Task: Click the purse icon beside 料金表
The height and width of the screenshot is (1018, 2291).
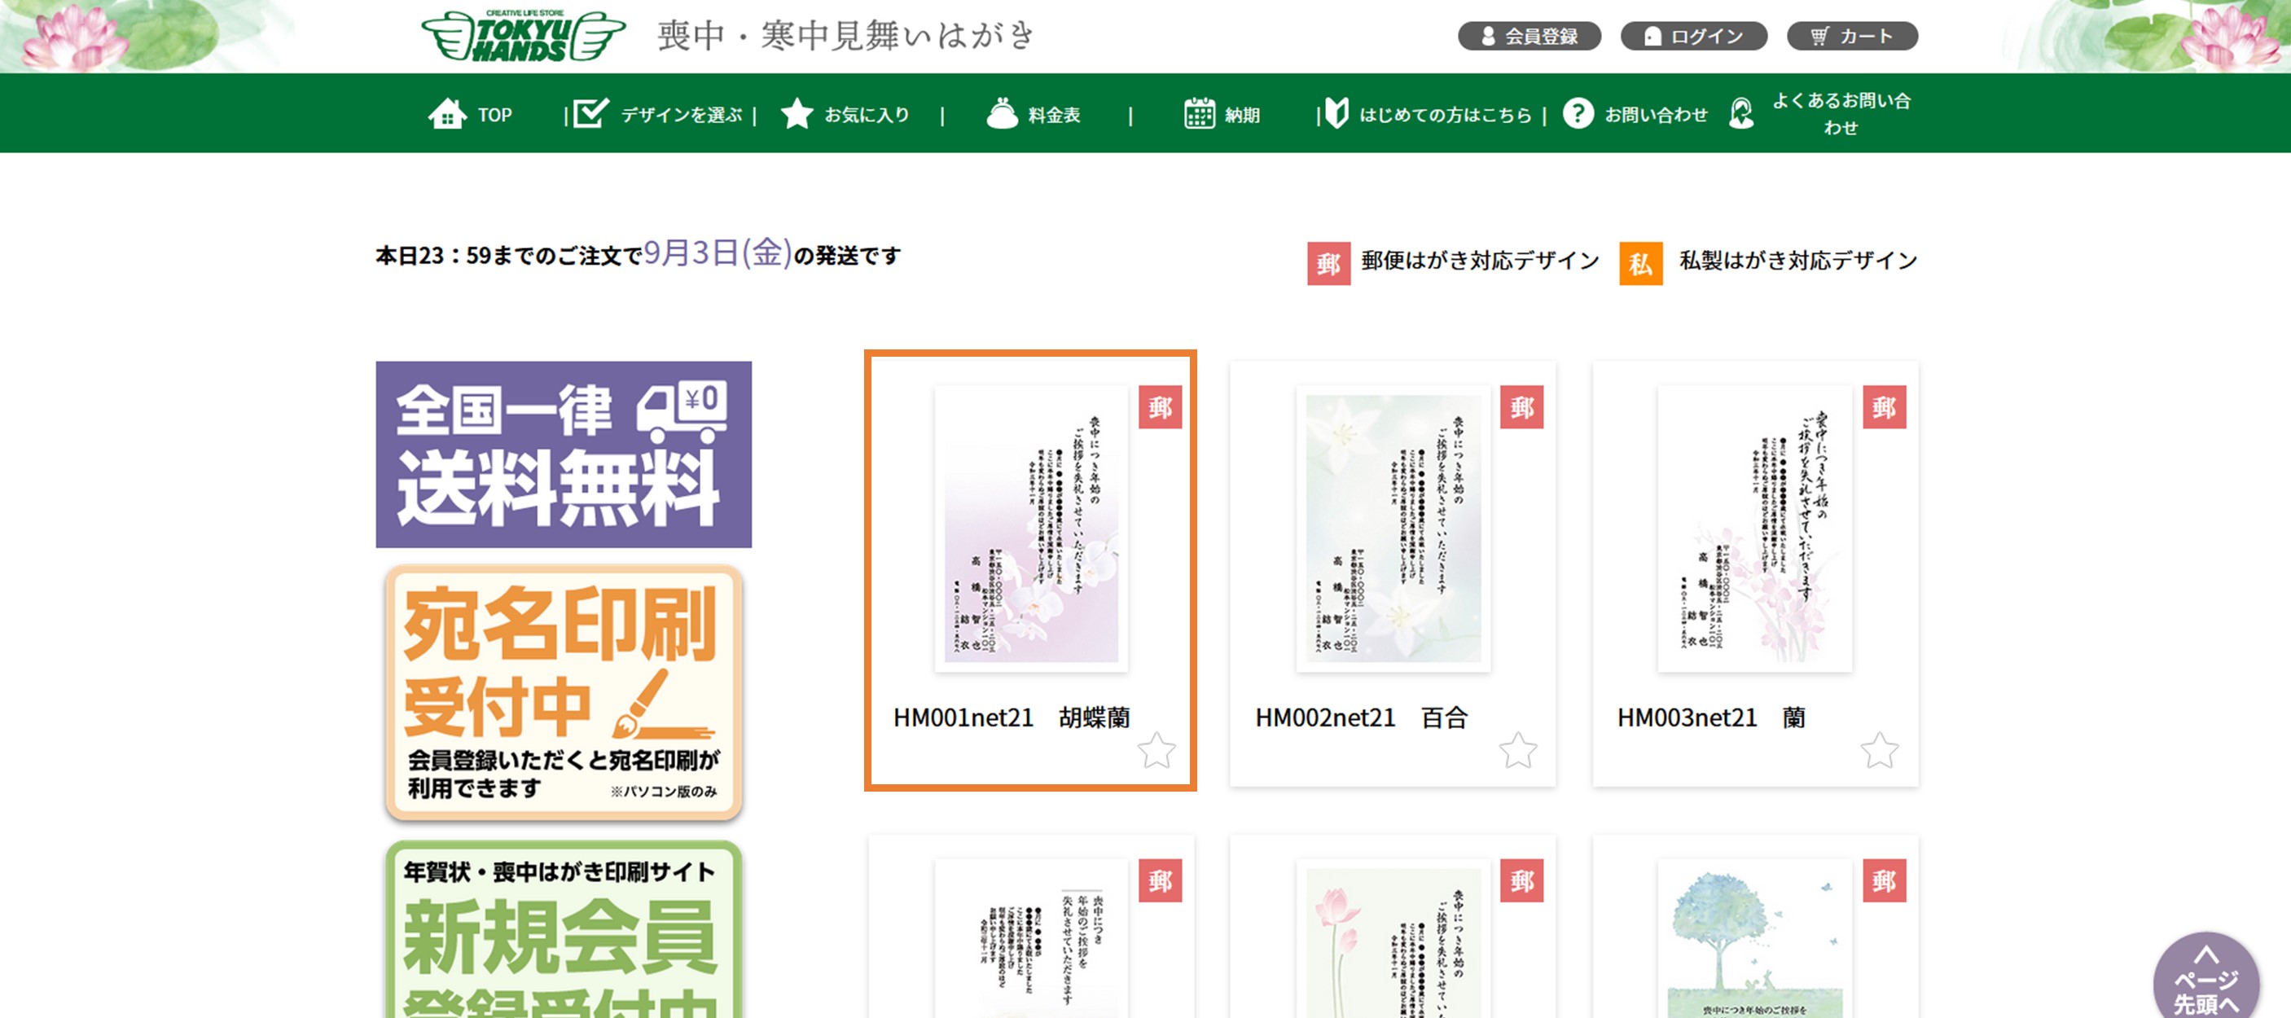Action: 1003,113
